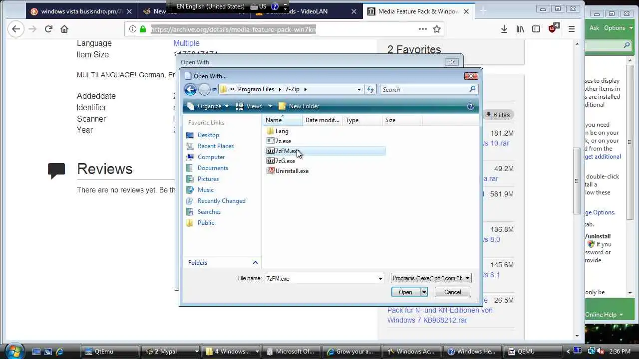639x359 pixels.
Task: Open the Organize dropdown menu
Action: pos(208,106)
